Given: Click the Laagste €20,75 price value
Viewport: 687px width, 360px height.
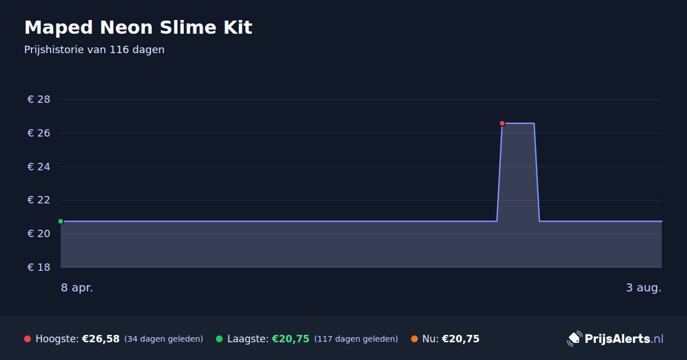Looking at the screenshot, I should click(290, 339).
